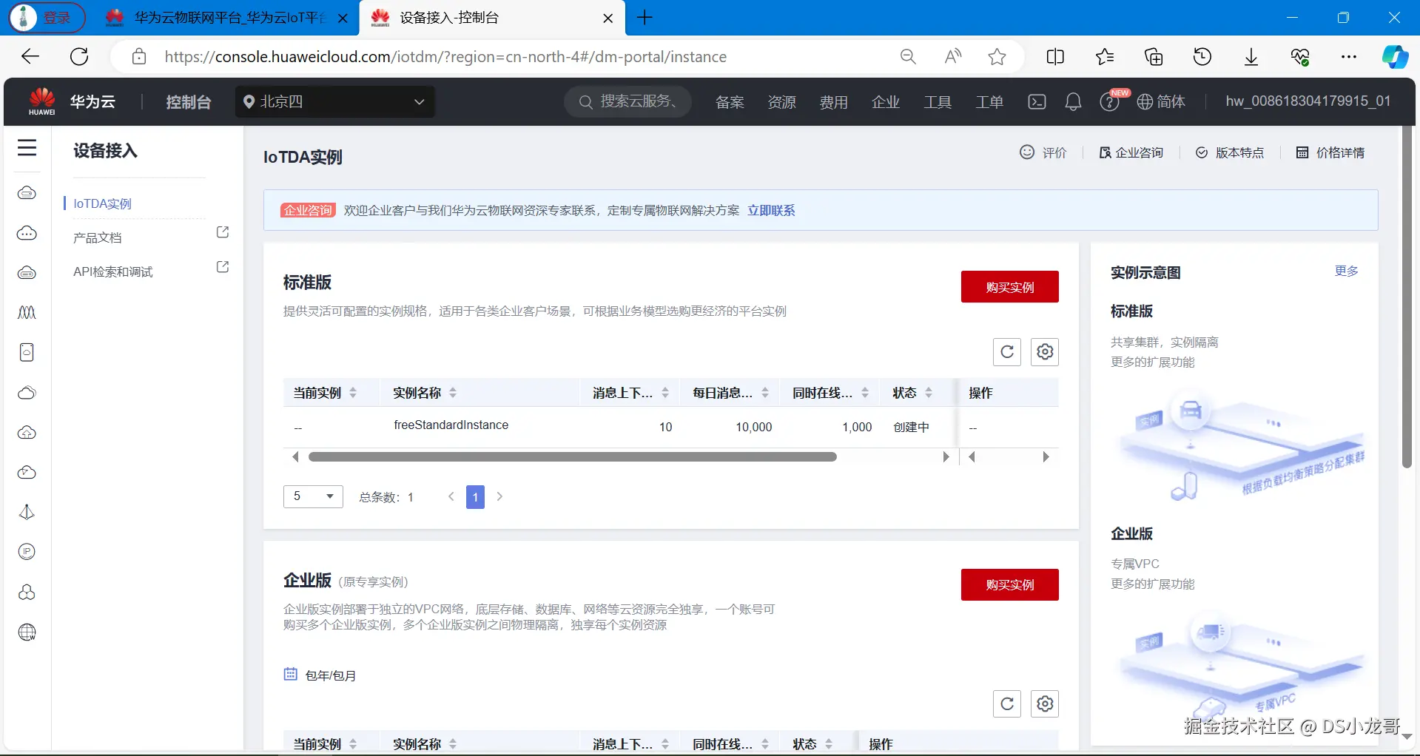Click the page vertical scrollbar thumb
Viewport: 1420px width, 756px height.
(x=1407, y=296)
